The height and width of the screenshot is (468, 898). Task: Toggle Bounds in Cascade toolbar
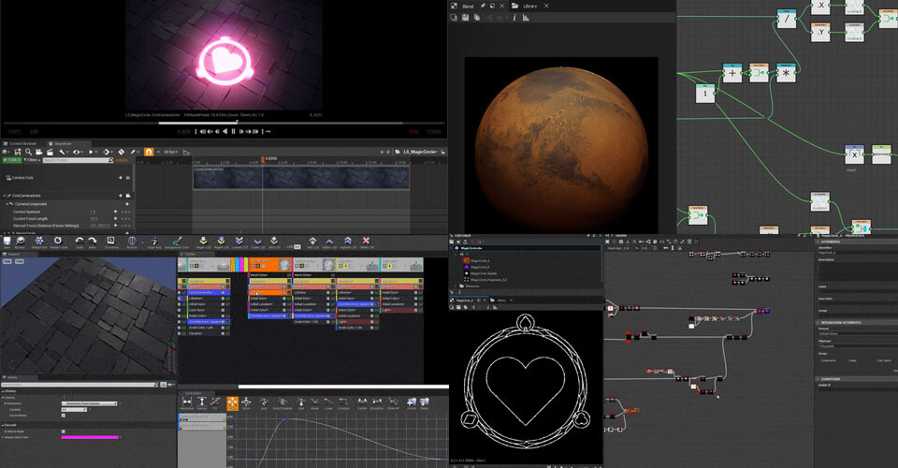tap(132, 242)
